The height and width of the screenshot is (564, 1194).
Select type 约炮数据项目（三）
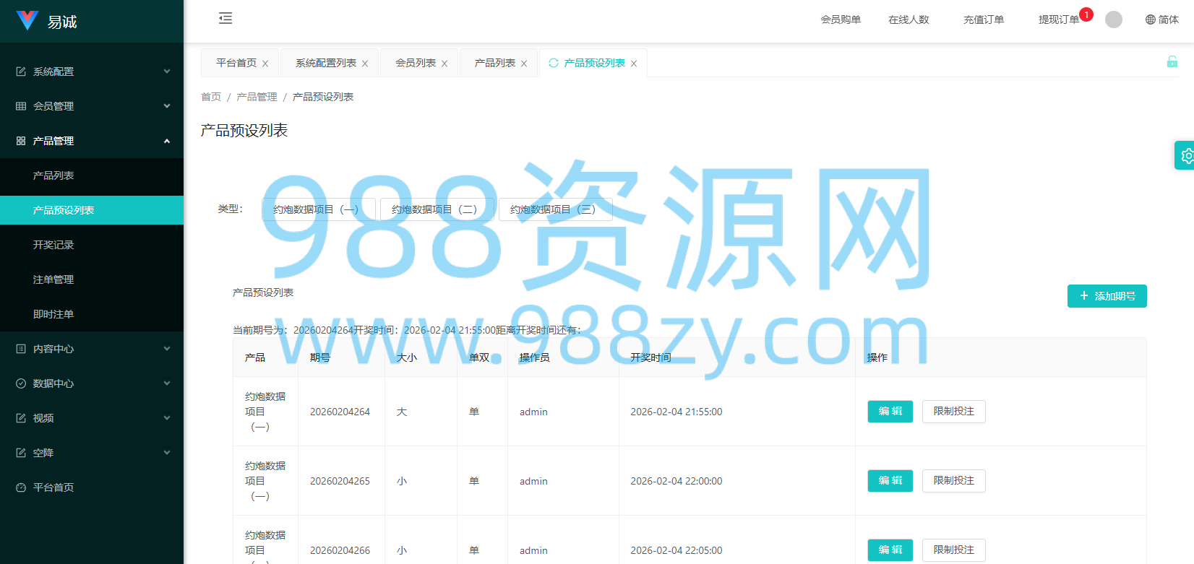[555, 209]
